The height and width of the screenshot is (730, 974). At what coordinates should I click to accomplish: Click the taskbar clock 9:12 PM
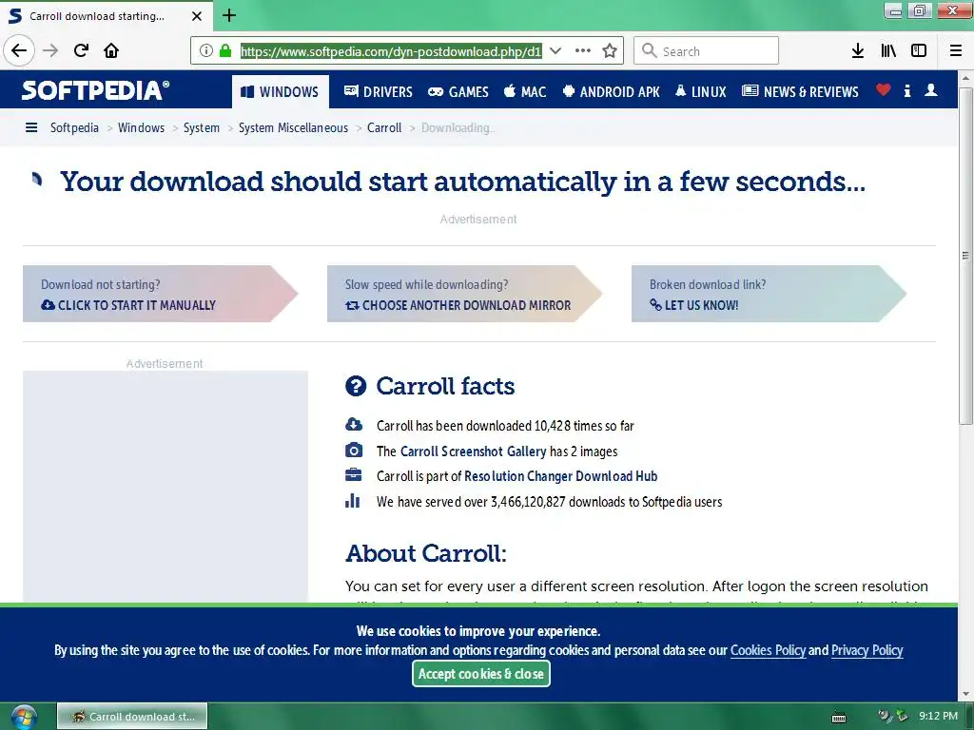(x=938, y=716)
